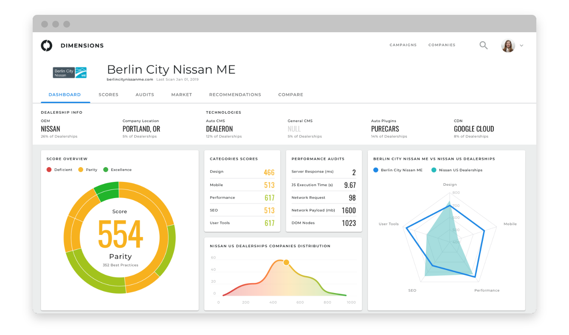Open the Audits tab
The image size is (569, 335).
point(145,95)
